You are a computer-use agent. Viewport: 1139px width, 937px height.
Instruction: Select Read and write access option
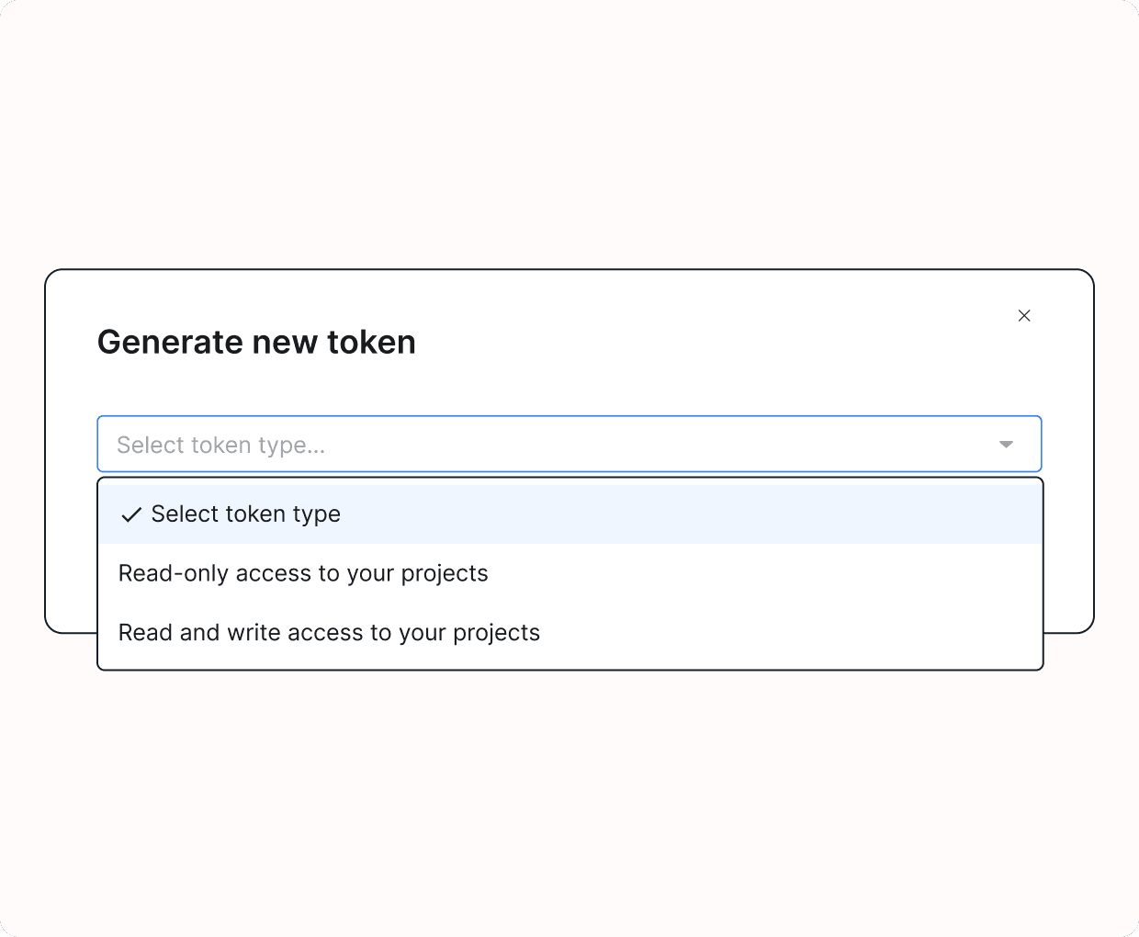329,633
